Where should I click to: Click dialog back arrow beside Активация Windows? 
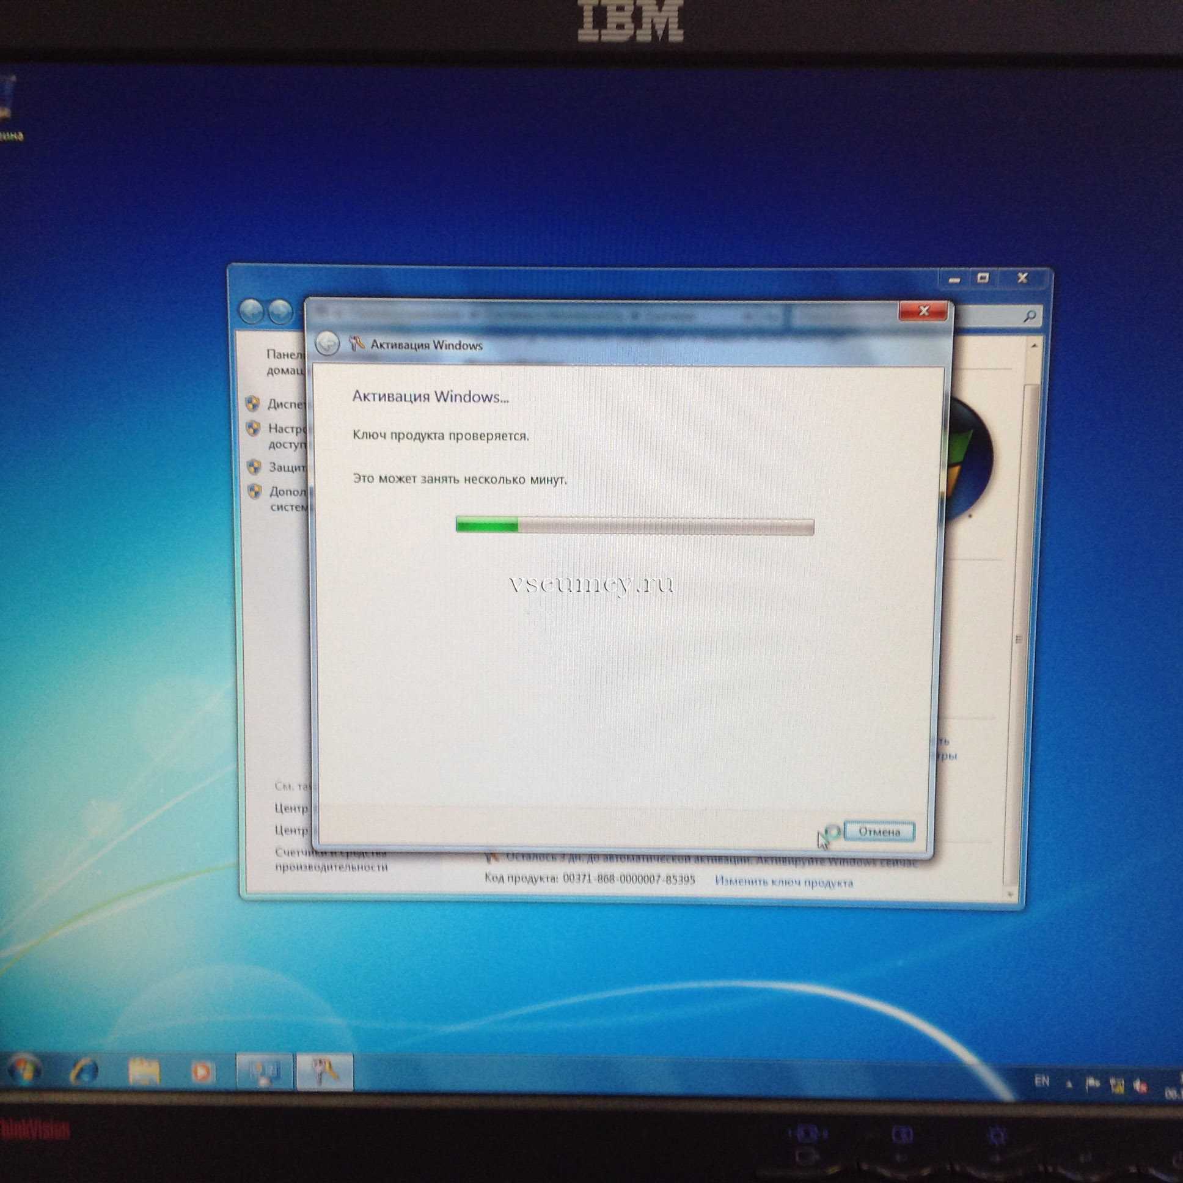click(x=328, y=343)
